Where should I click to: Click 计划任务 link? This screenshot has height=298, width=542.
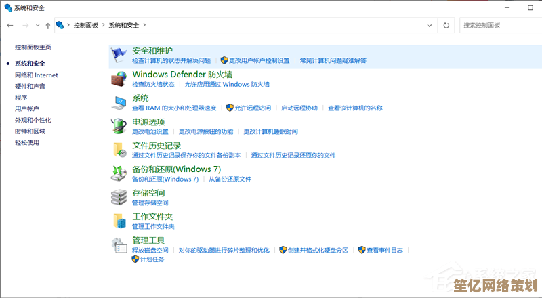[x=152, y=259]
